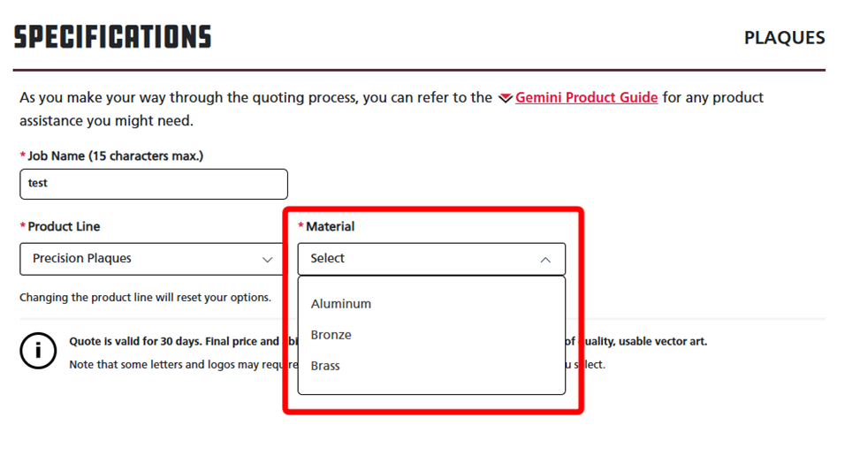This screenshot has width=860, height=463.
Task: Click into the Job Name text field
Action: tap(154, 184)
